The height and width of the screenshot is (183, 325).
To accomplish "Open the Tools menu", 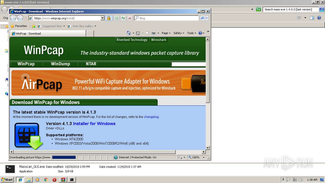I will pyautogui.click(x=192, y=33).
